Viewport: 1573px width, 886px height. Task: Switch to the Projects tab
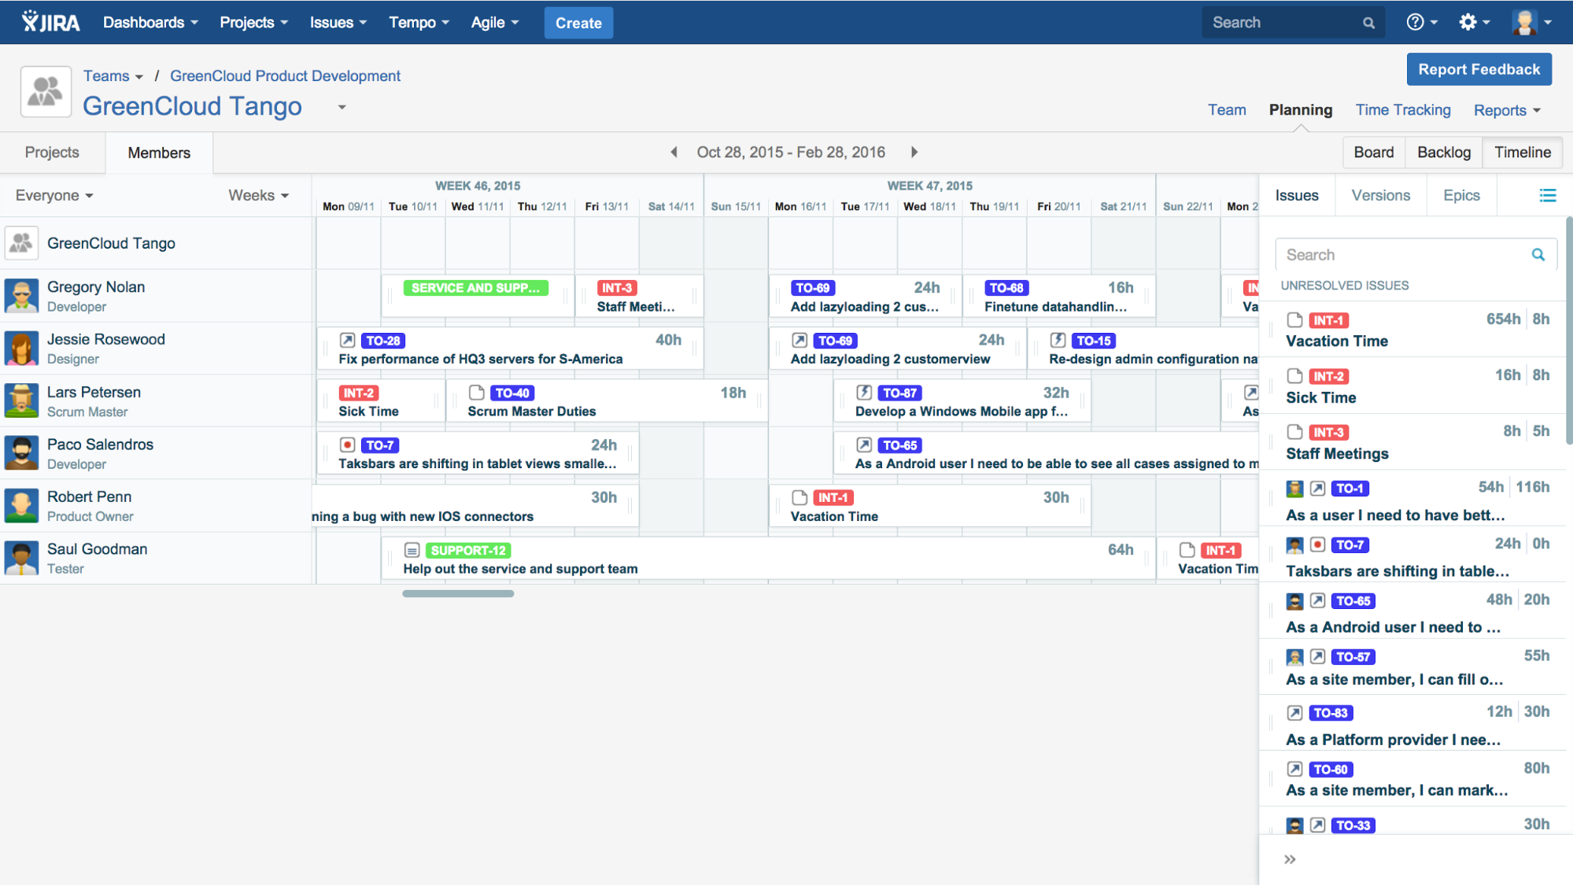point(52,152)
